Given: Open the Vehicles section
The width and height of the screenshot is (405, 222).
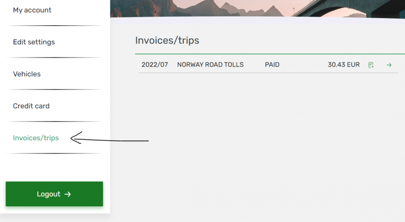Looking at the screenshot, I should [27, 74].
